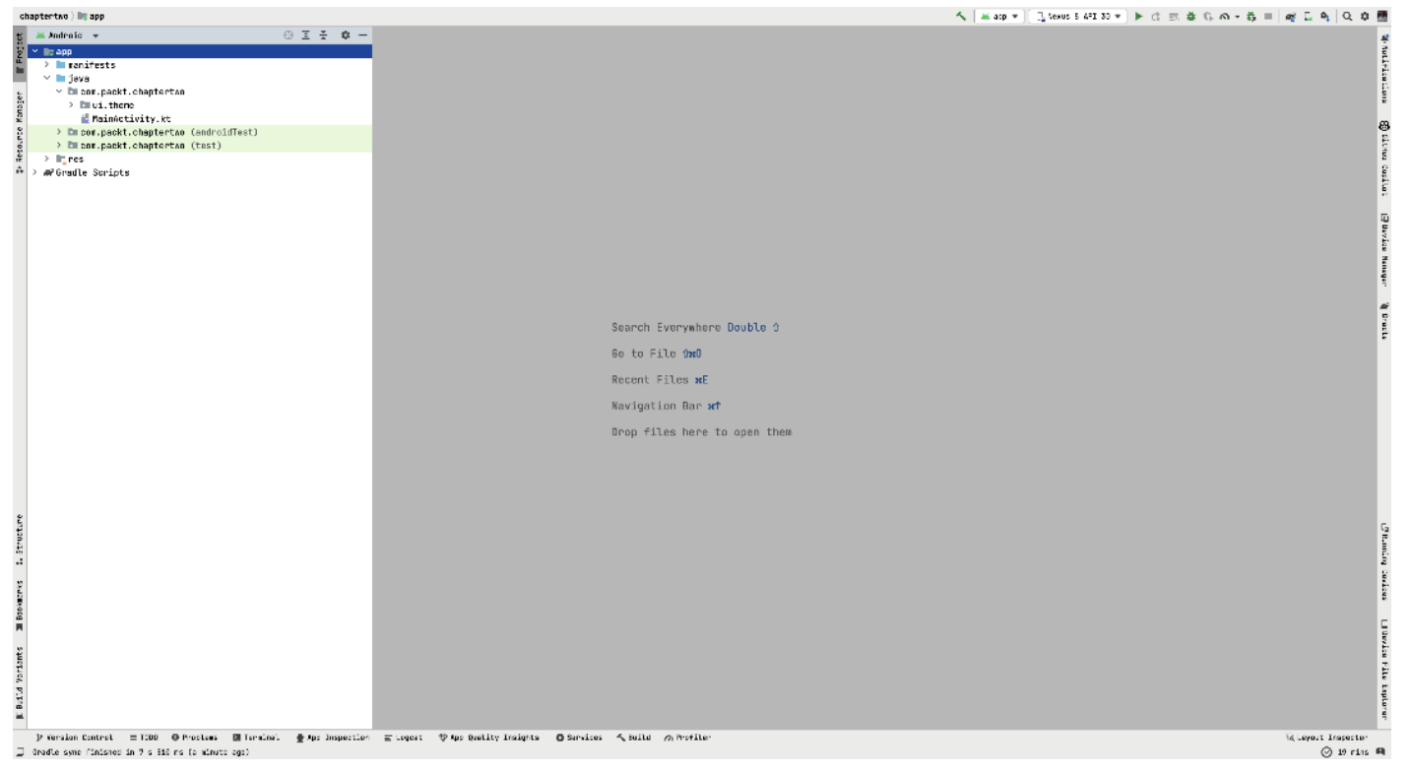Toggle the Project tool window side tab
This screenshot has width=1410, height=774.
19,54
